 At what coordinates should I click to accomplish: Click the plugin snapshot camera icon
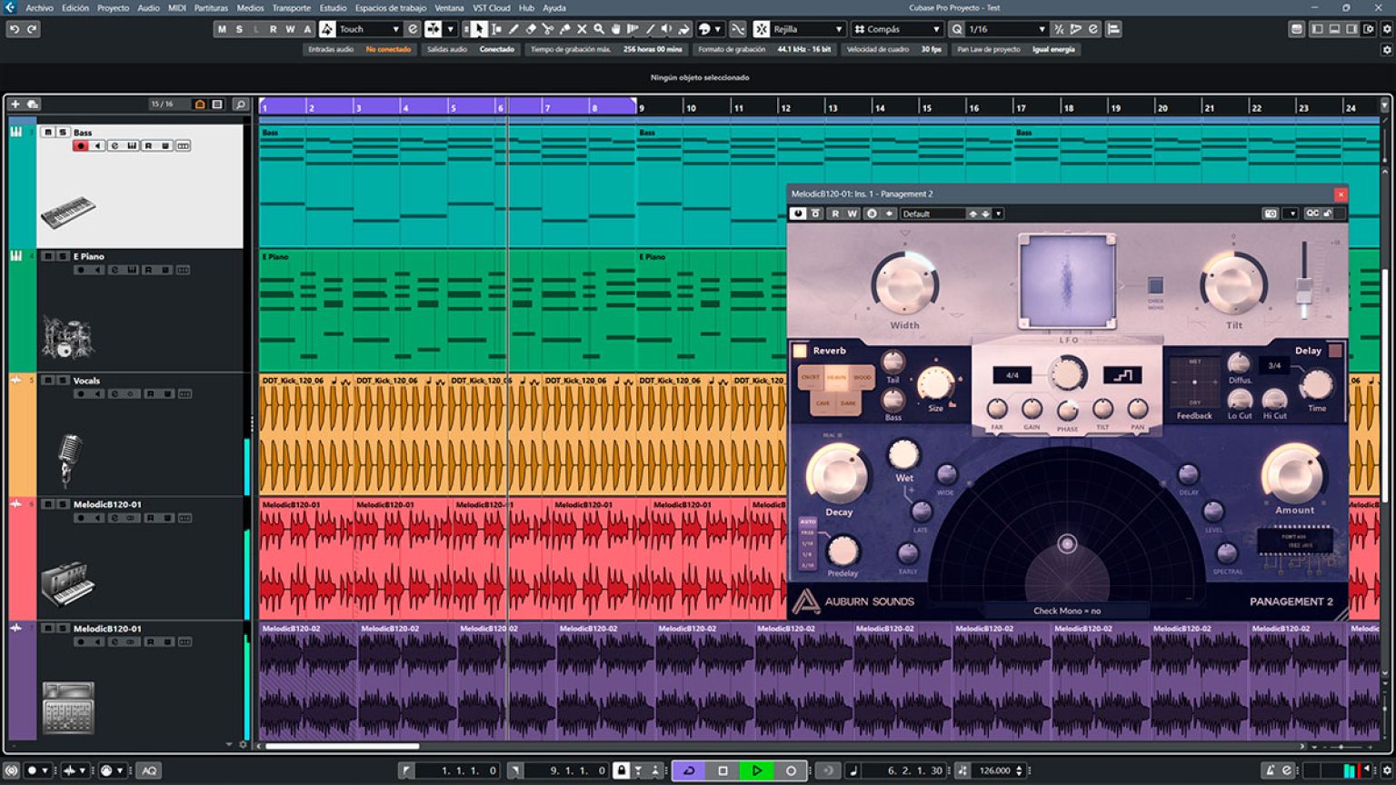tap(1271, 214)
